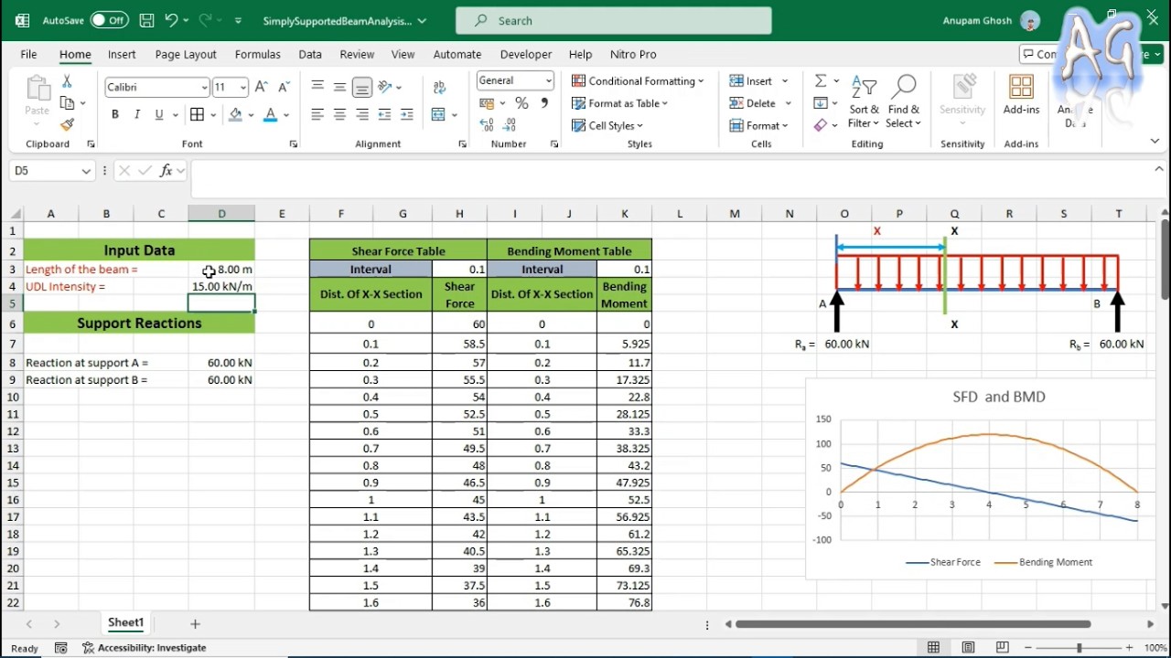
Task: Click the horizontal scrollbar thumb
Action: coord(913,624)
